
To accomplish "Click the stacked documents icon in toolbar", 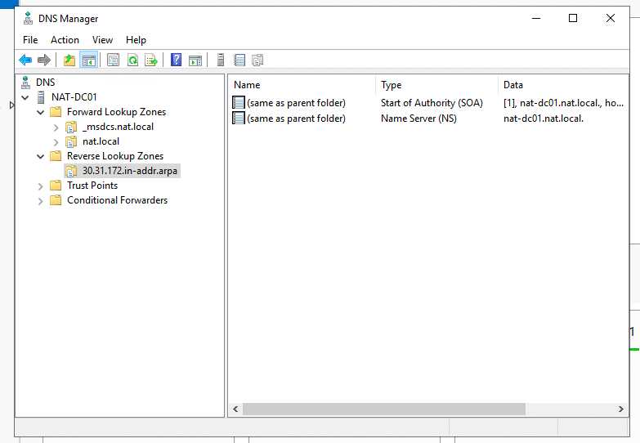I will coord(257,60).
